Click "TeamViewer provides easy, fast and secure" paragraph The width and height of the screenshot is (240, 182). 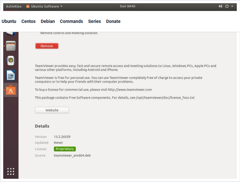125,68
